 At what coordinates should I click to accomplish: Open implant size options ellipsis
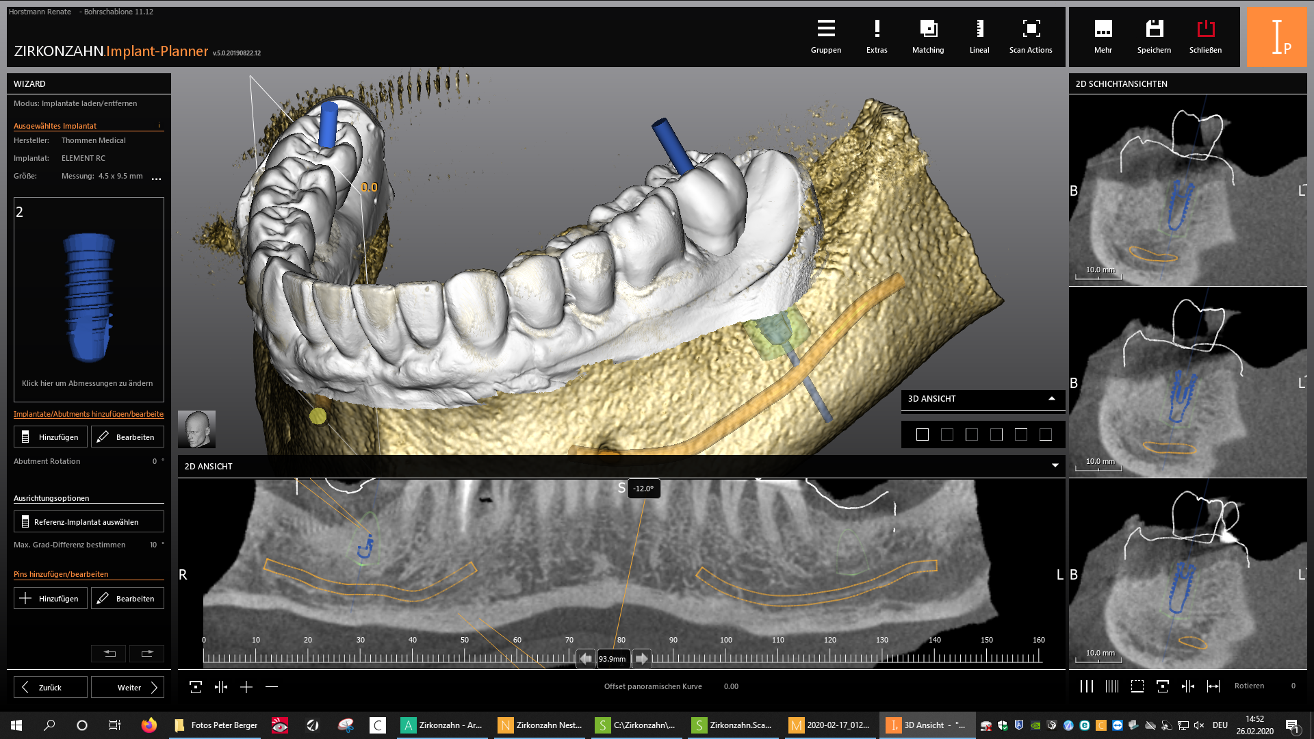point(157,179)
